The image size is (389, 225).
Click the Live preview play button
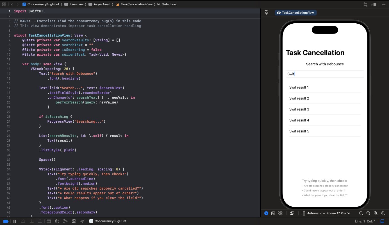[266, 213]
